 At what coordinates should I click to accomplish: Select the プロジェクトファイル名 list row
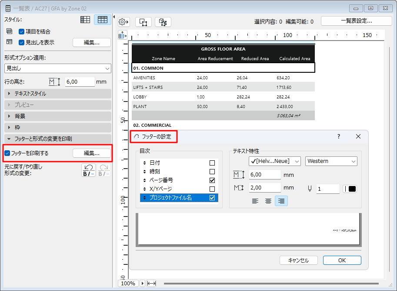point(179,198)
